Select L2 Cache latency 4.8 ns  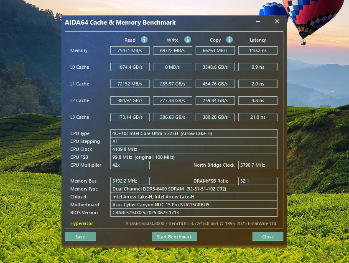258,100
